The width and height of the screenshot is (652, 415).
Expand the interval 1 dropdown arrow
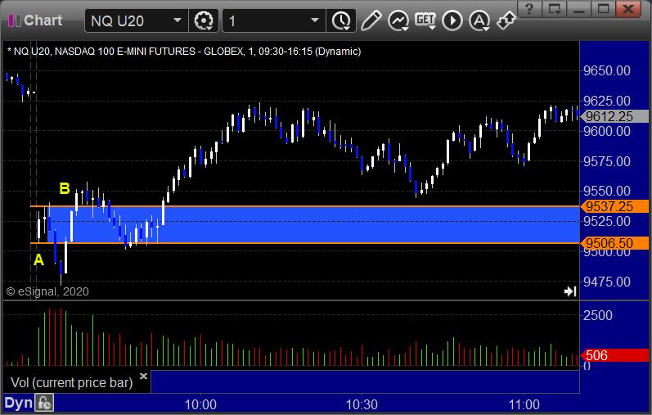[x=315, y=20]
